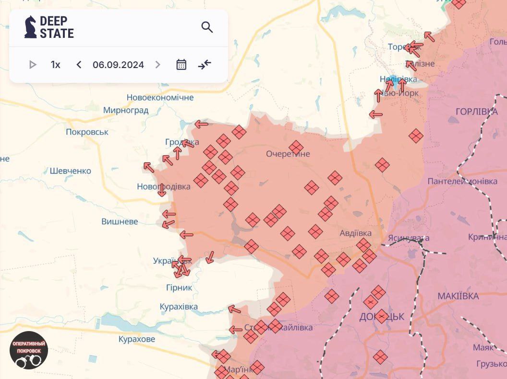This screenshot has width=507, height=379.
Task: Click the Авдіївка town label
Action: tap(355, 233)
